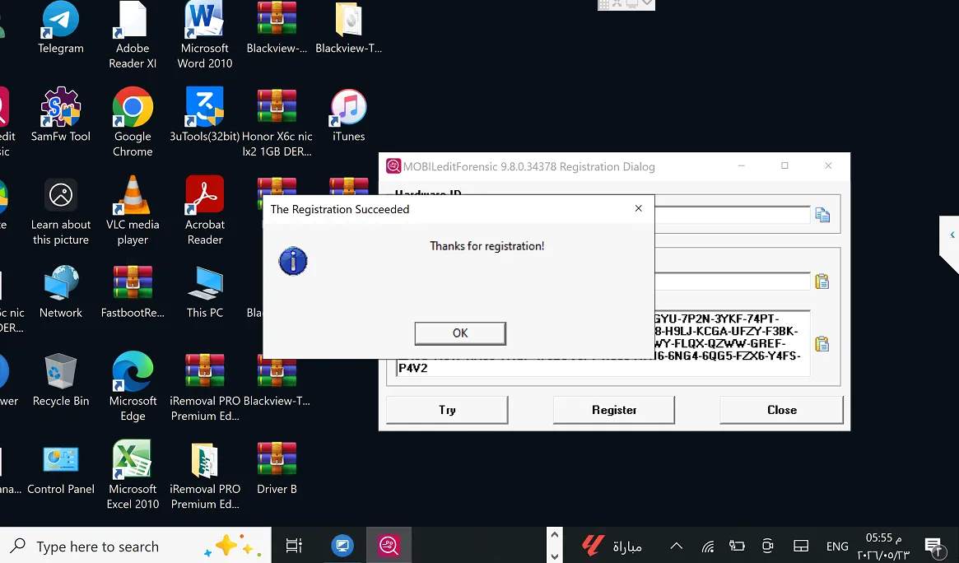Select the Recycle Bin icon
959x563 pixels.
[61, 380]
